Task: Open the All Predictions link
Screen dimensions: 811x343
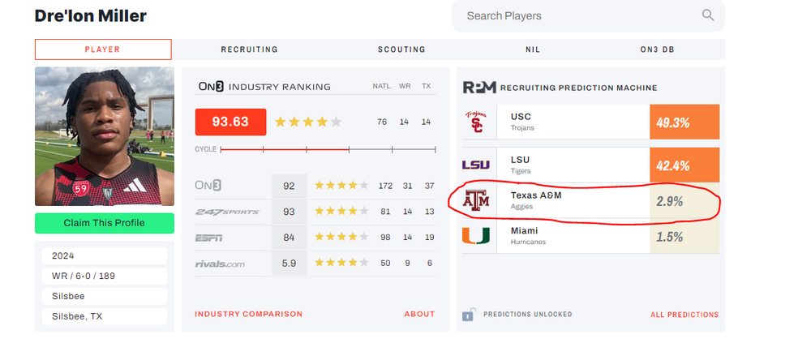Action: 684,315
